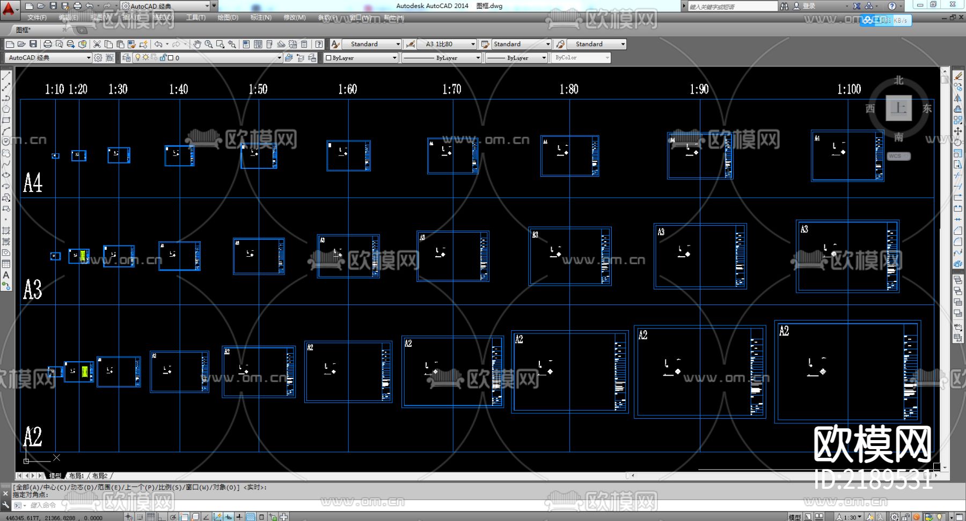Click the Copy icon in standard toolbar
This screenshot has height=521, width=966.
pos(108,44)
